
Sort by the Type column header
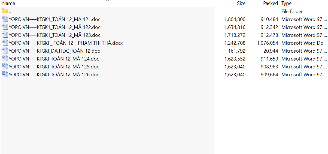pyautogui.click(x=286, y=4)
